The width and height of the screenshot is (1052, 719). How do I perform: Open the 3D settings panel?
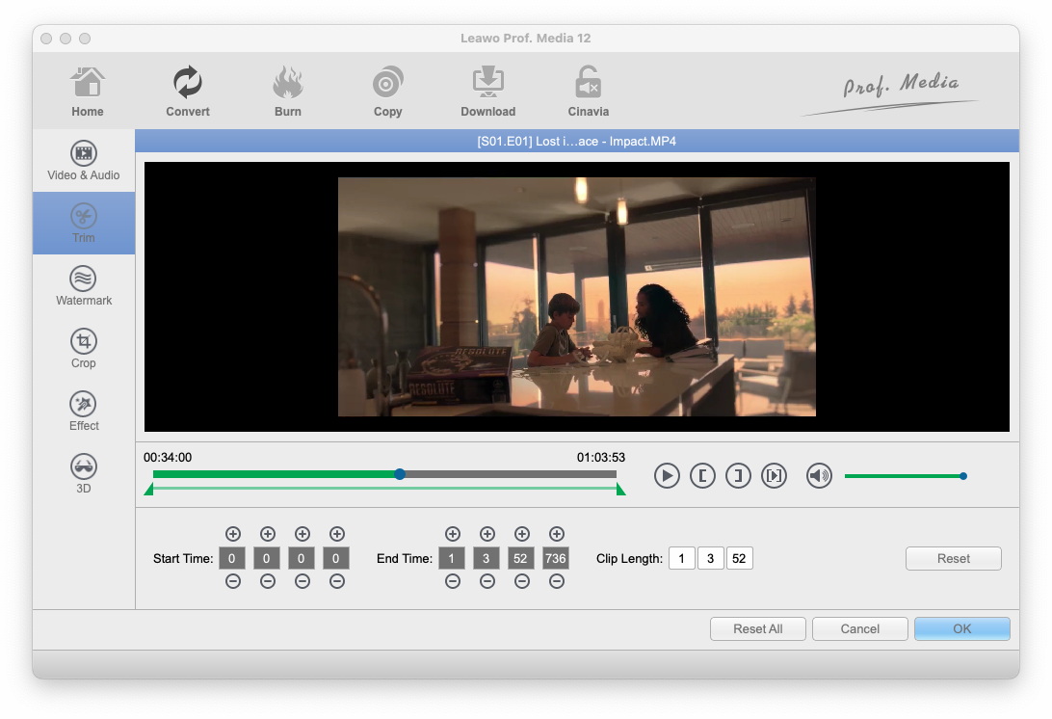84,474
